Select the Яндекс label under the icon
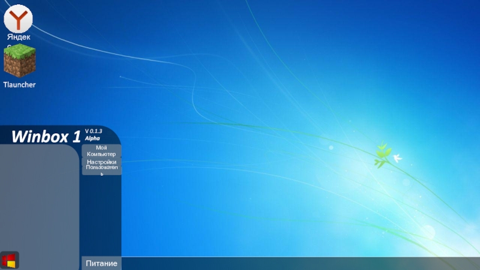 pyautogui.click(x=19, y=37)
